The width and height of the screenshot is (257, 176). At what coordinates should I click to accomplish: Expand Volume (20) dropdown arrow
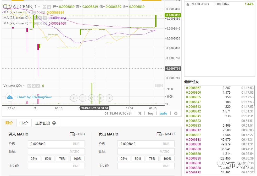(24, 86)
